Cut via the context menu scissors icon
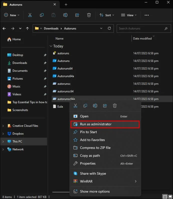The height and width of the screenshot is (199, 173). pos(75,106)
